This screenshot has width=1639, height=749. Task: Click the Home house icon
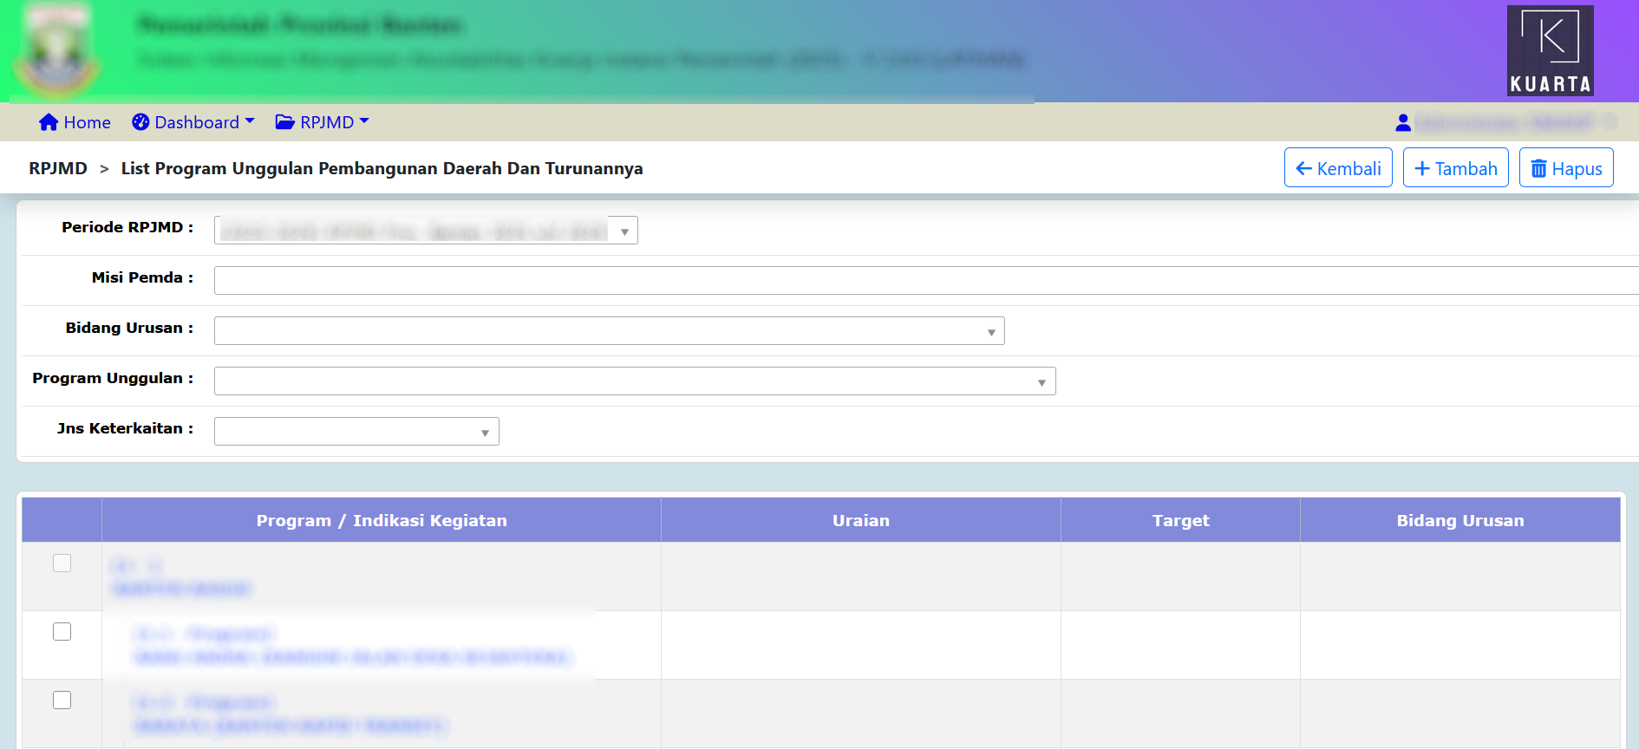click(x=49, y=122)
